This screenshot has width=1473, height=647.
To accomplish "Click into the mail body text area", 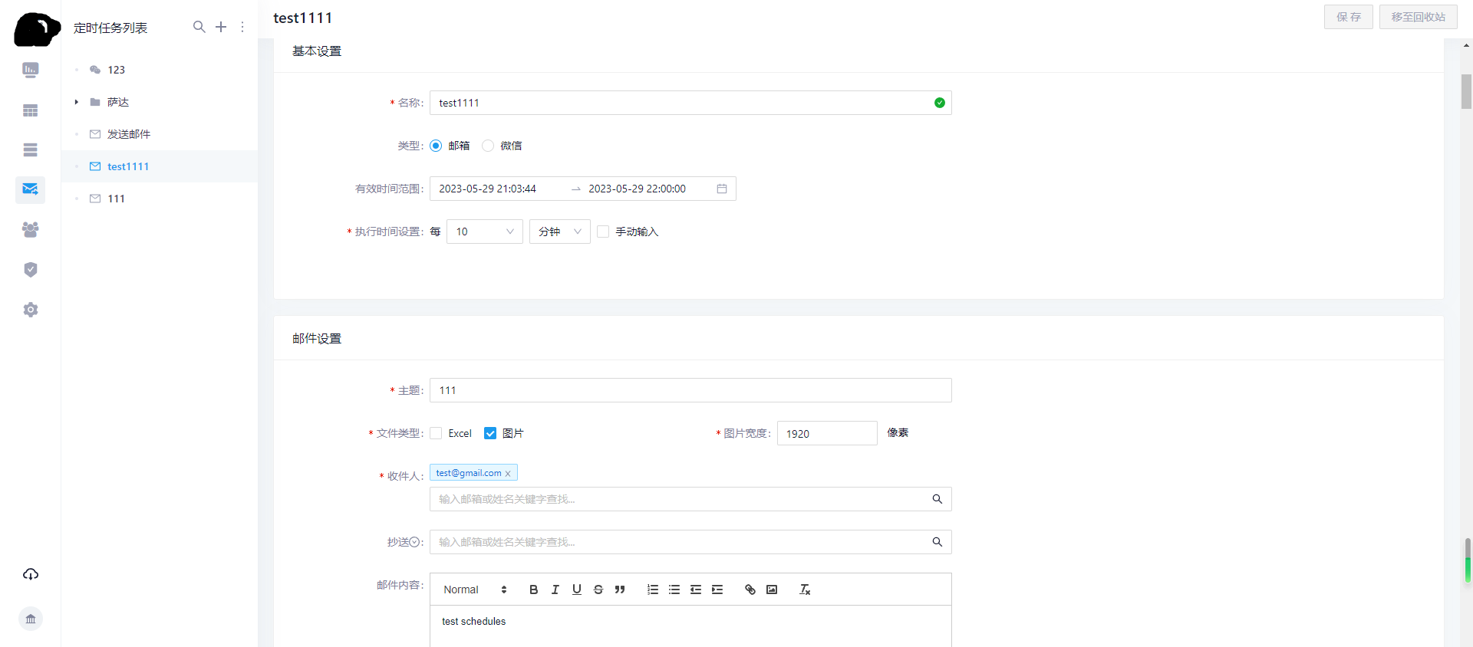I will [690, 626].
